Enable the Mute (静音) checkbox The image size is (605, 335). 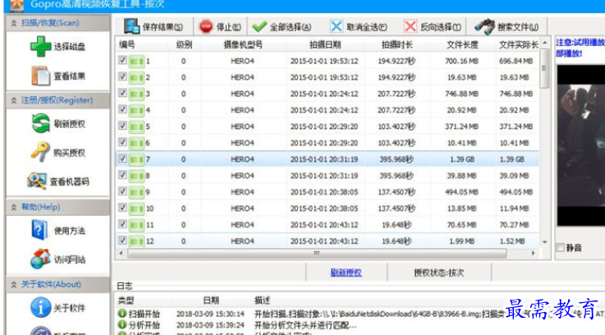[560, 247]
